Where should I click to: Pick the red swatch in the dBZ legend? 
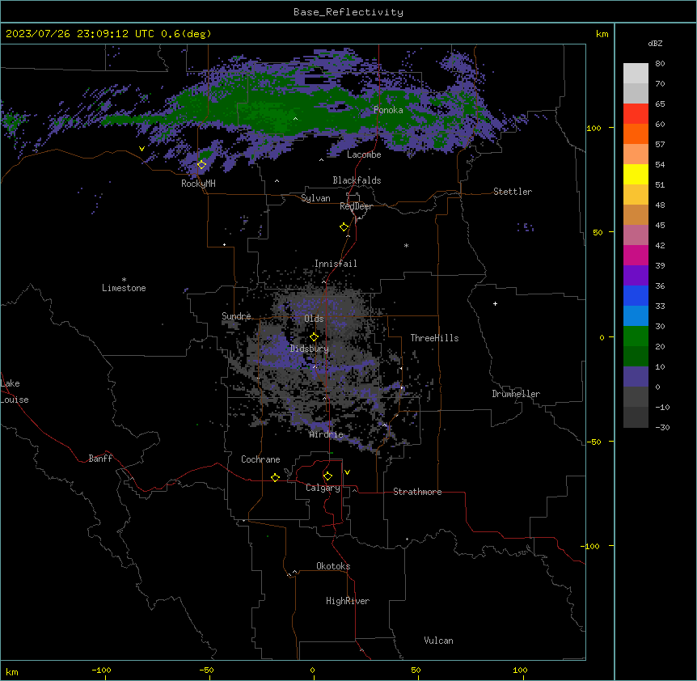636,113
